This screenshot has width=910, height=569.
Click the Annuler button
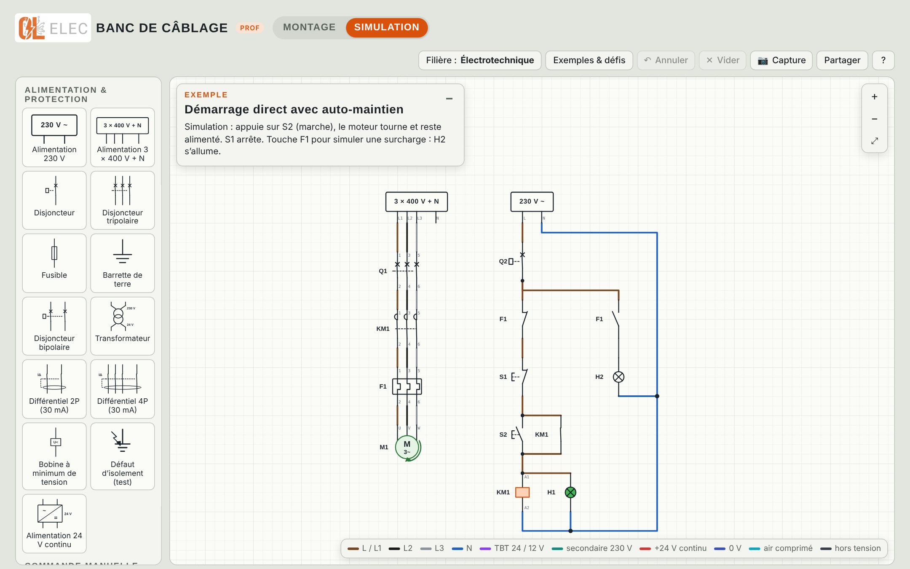[666, 60]
